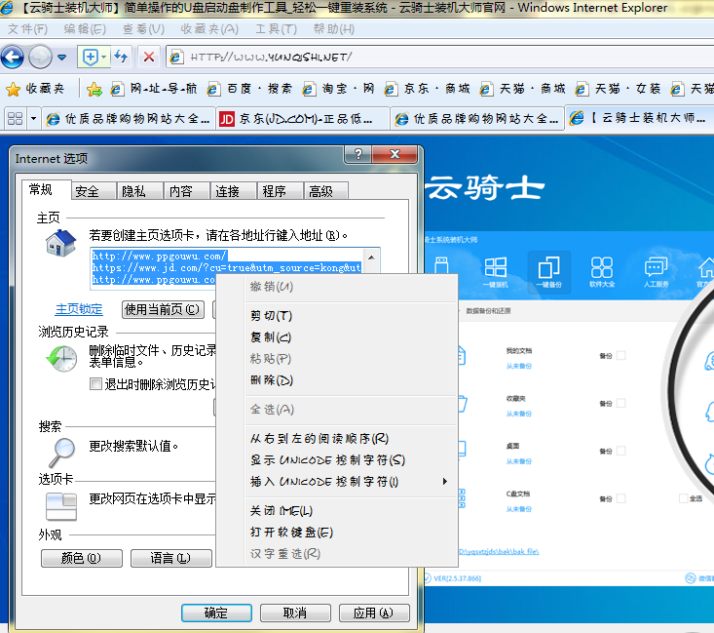Tick the 桌面 备份 checkbox on webpage
The image size is (714, 633).
click(621, 451)
